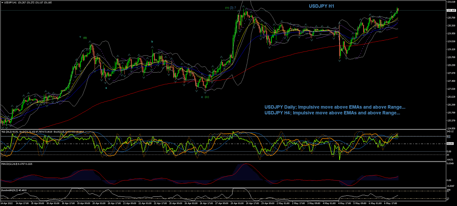Select the green '(iii)' wave label
The width and height of the screenshot is (457, 206).
point(85,38)
